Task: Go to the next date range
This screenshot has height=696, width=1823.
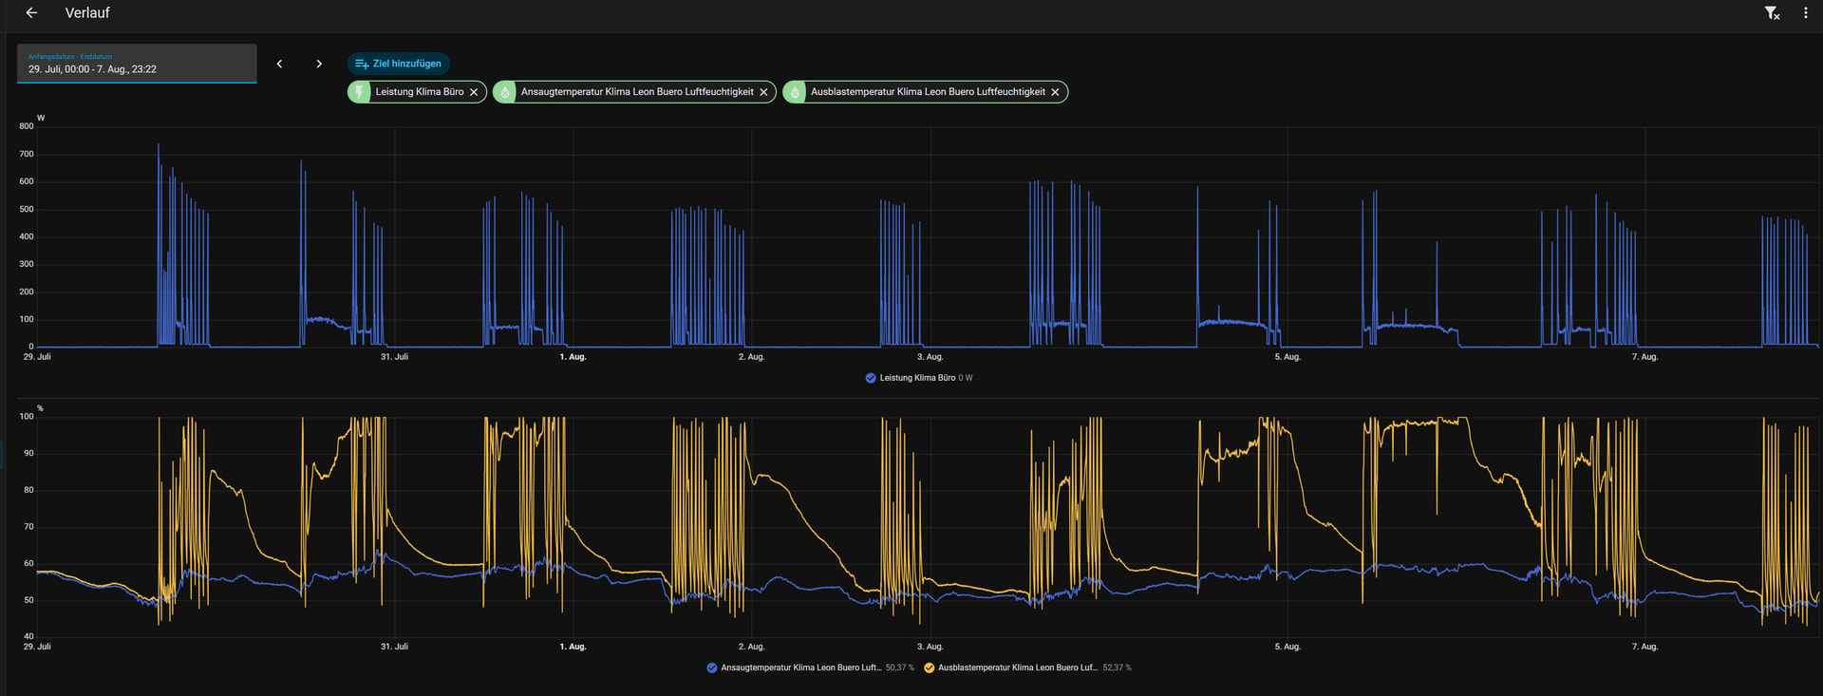Action: 319,64
